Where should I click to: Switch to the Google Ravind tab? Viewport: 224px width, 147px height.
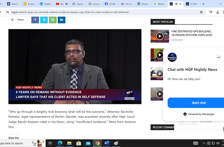coord(159,4)
